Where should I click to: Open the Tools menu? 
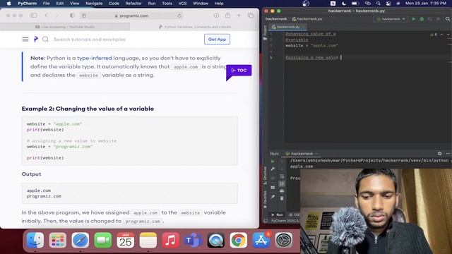167,4
